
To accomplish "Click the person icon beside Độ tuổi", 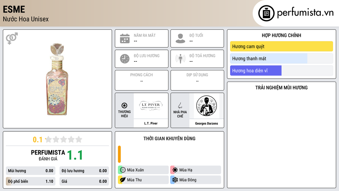I will coord(180,38).
